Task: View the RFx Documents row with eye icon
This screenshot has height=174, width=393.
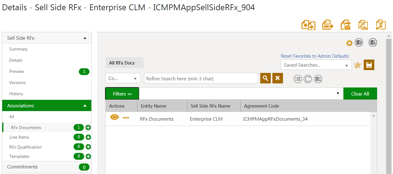Action: coord(114,117)
